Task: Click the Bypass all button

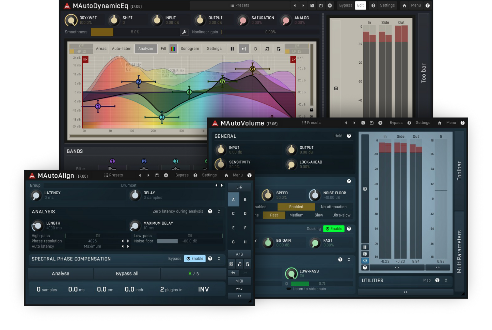Action: click(x=127, y=273)
